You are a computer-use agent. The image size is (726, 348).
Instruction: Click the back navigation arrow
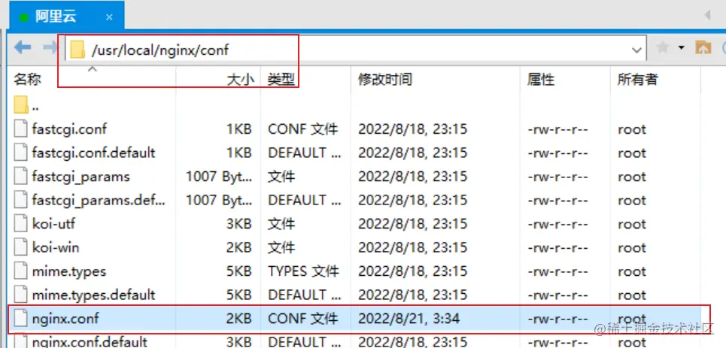pyautogui.click(x=23, y=47)
